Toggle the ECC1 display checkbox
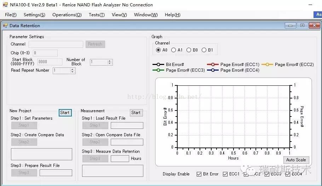The height and width of the screenshot is (186, 322). pyautogui.click(x=225, y=174)
